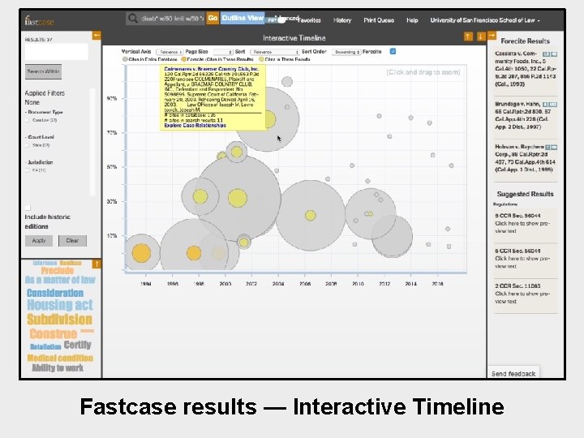Open the Vertical Axis dropdown

click(170, 52)
